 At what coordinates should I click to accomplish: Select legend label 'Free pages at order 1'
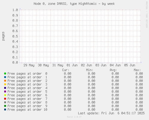point(27,77)
